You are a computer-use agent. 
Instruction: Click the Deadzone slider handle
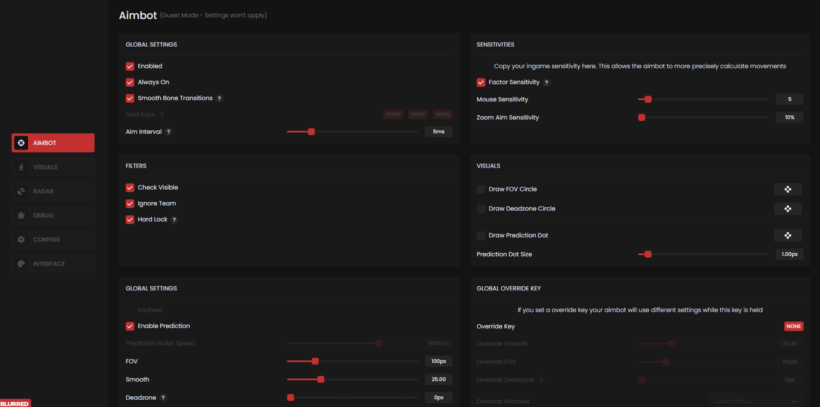[291, 397]
